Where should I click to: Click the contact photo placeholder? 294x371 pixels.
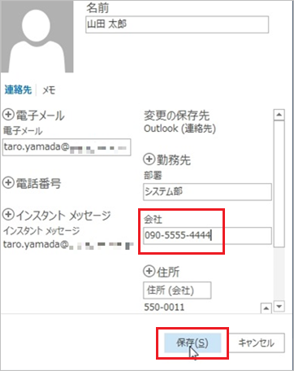[37, 37]
